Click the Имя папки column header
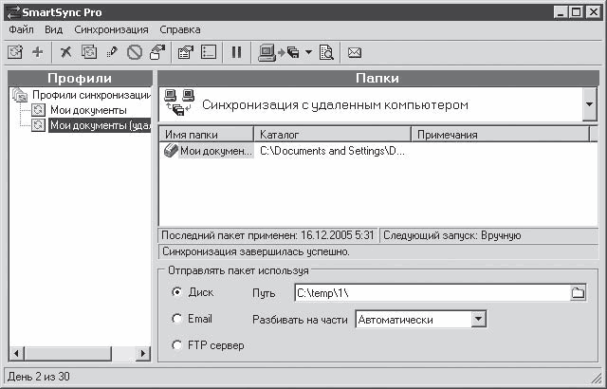Screen dimensions: 607x389 pyautogui.click(x=207, y=135)
